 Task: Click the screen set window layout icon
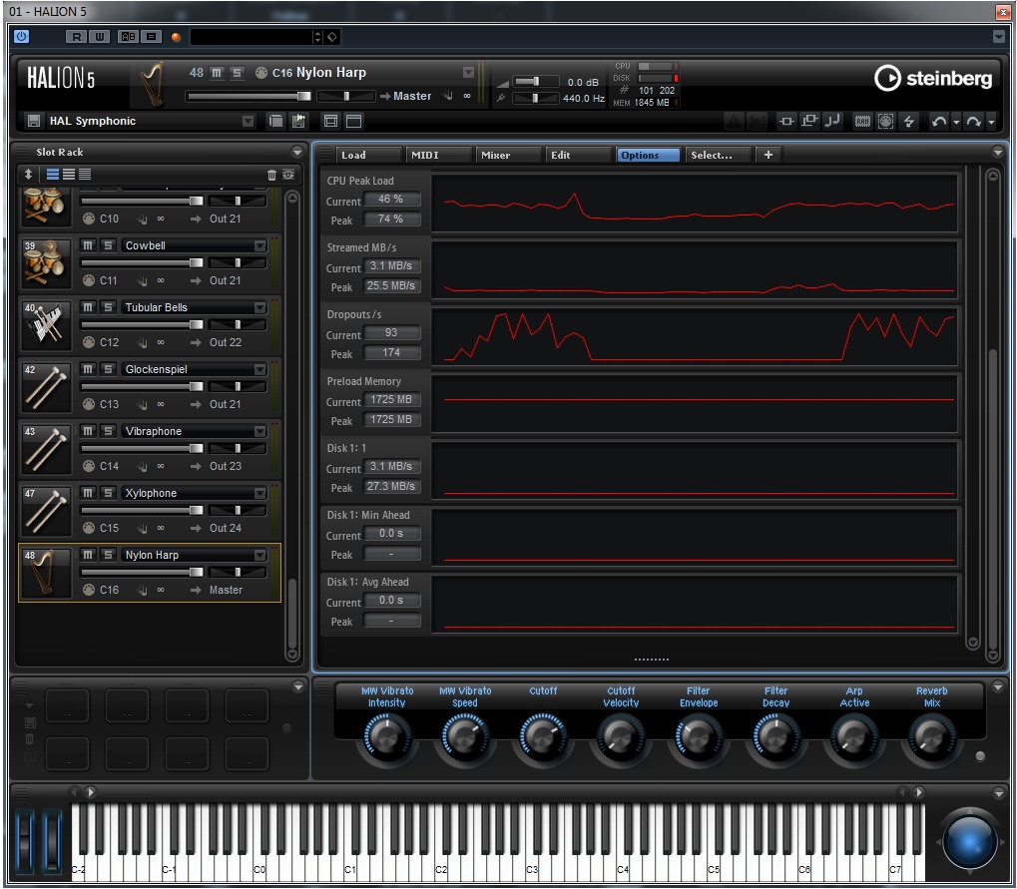point(330,122)
